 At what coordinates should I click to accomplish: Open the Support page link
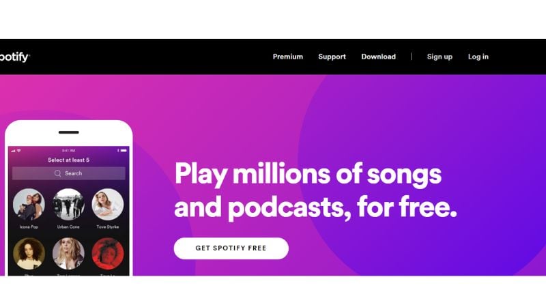point(332,57)
